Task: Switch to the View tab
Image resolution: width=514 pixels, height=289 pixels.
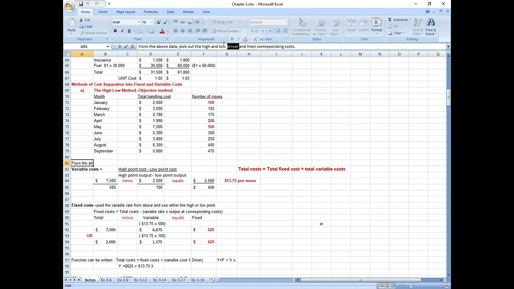Action: (206, 12)
